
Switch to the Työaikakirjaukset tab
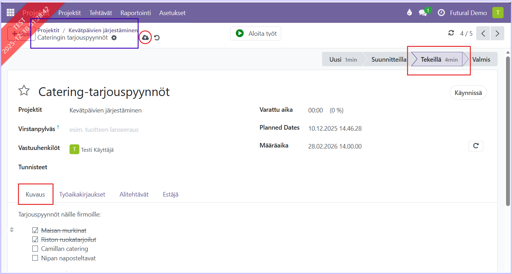(82, 194)
